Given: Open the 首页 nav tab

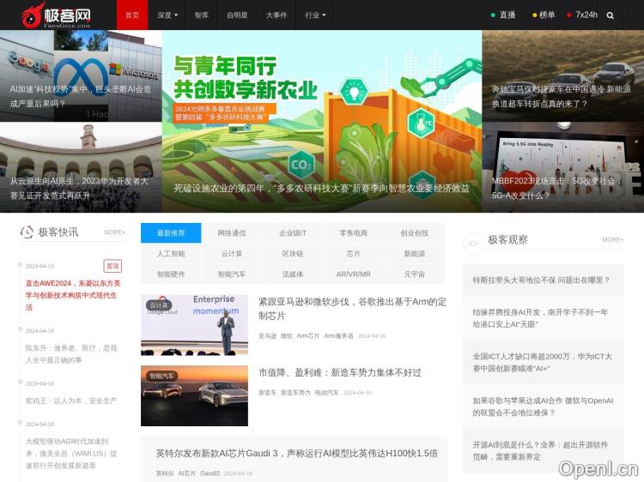Looking at the screenshot, I should (x=132, y=15).
